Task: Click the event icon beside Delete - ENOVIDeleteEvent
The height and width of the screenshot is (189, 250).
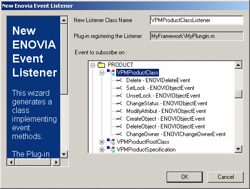Action: pyautogui.click(x=119, y=80)
